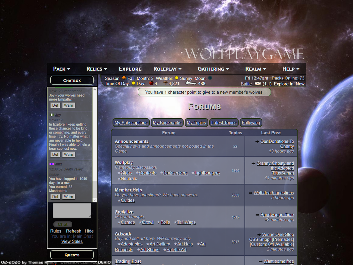Viewport: 353px width, 265px height.
Task: Open the Art Gallery subforum
Action: (x=160, y=244)
